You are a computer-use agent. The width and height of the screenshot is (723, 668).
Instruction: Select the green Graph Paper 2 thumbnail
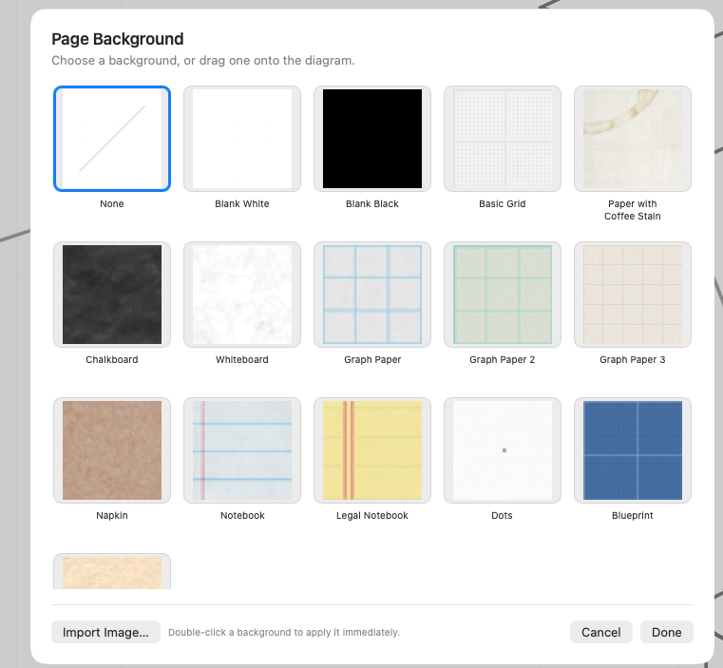tap(503, 295)
